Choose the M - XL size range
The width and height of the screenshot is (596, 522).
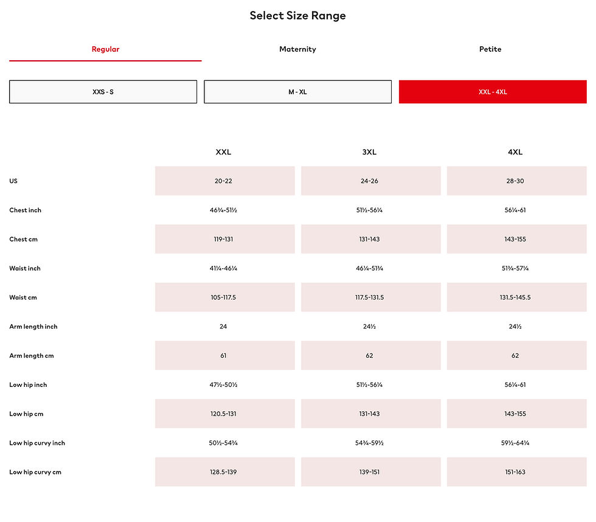pos(297,92)
